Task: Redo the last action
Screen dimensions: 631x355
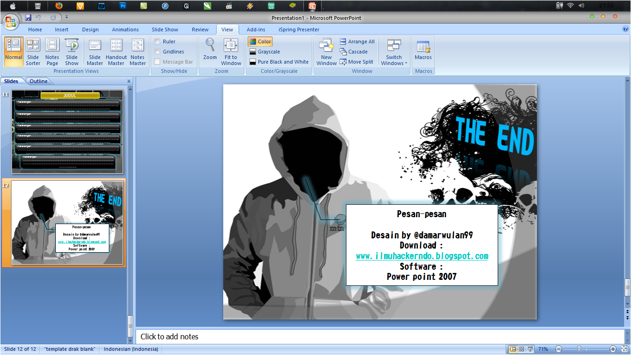Action: (x=53, y=18)
